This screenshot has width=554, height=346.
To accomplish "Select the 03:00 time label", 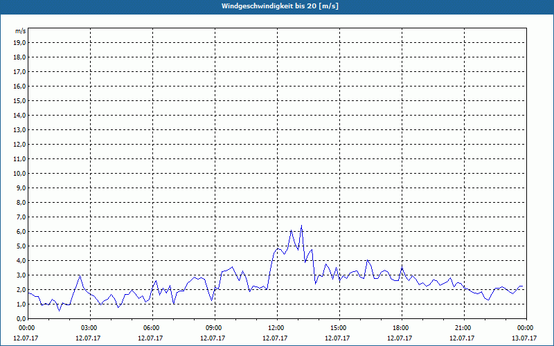I will point(89,328).
